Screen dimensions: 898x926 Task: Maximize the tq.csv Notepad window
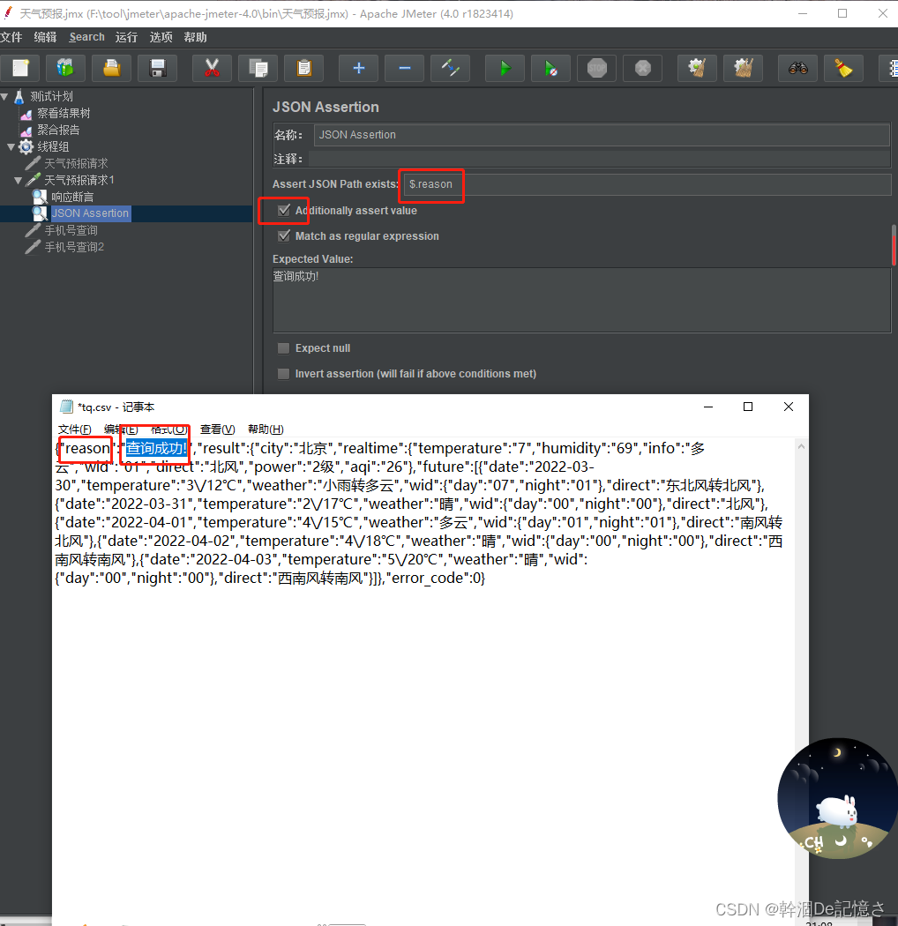click(748, 407)
